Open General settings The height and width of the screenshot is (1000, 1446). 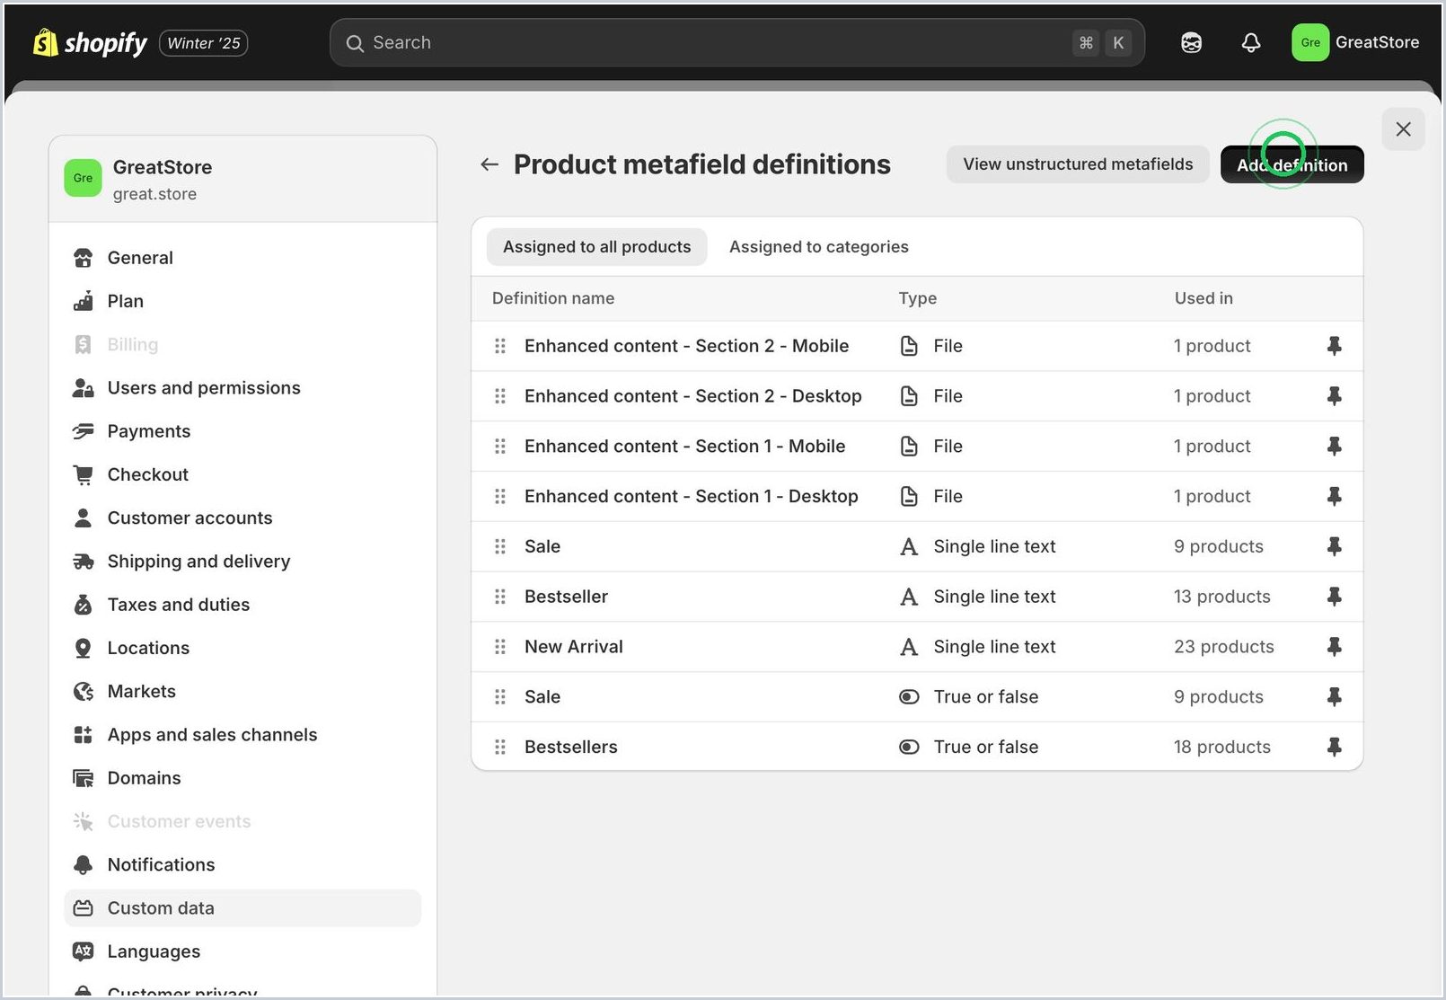pyautogui.click(x=242, y=258)
